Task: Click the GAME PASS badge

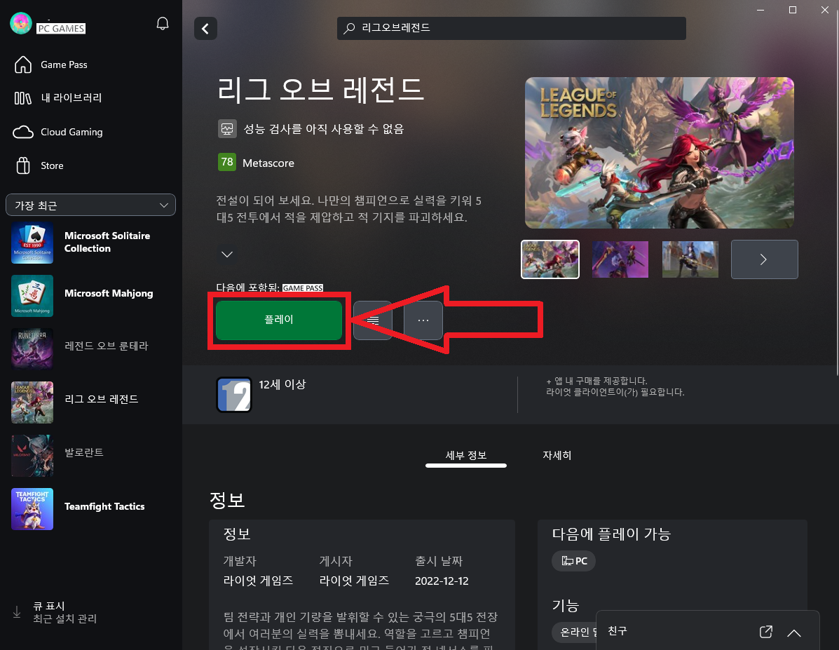Action: coord(302,288)
